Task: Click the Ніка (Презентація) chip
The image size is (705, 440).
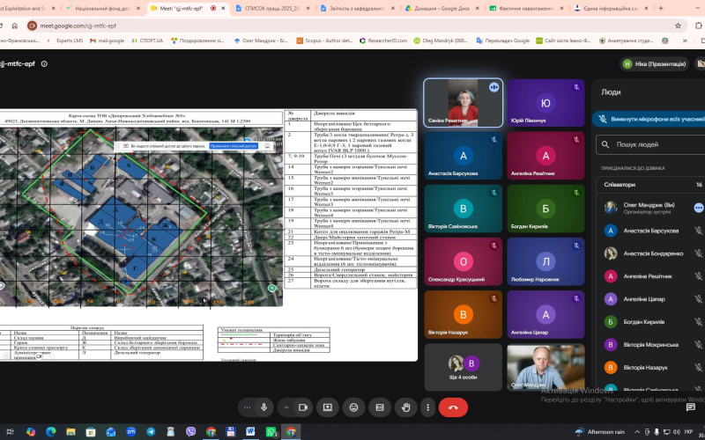Action: (654, 63)
